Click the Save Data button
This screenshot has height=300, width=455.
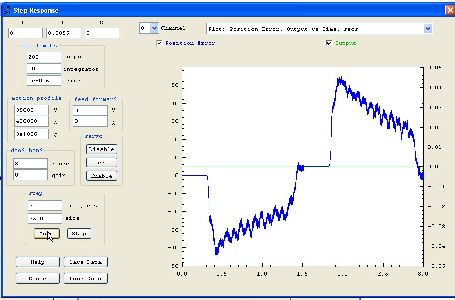pyautogui.click(x=85, y=262)
